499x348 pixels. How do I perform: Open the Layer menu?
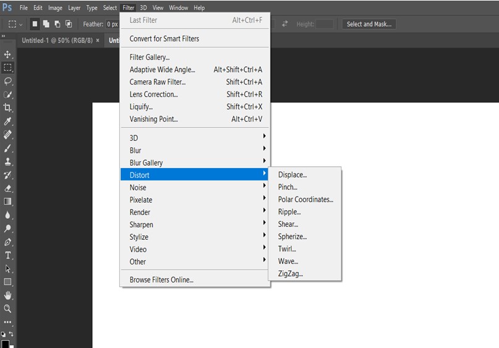coord(74,7)
